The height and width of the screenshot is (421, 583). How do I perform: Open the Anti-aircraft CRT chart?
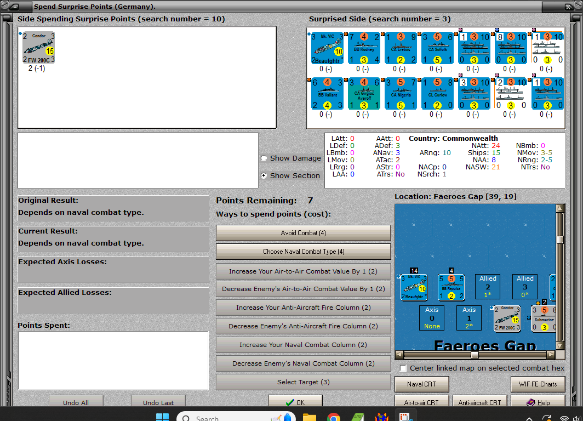(x=479, y=402)
